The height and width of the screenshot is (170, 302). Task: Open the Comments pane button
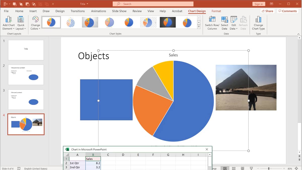tap(288, 11)
